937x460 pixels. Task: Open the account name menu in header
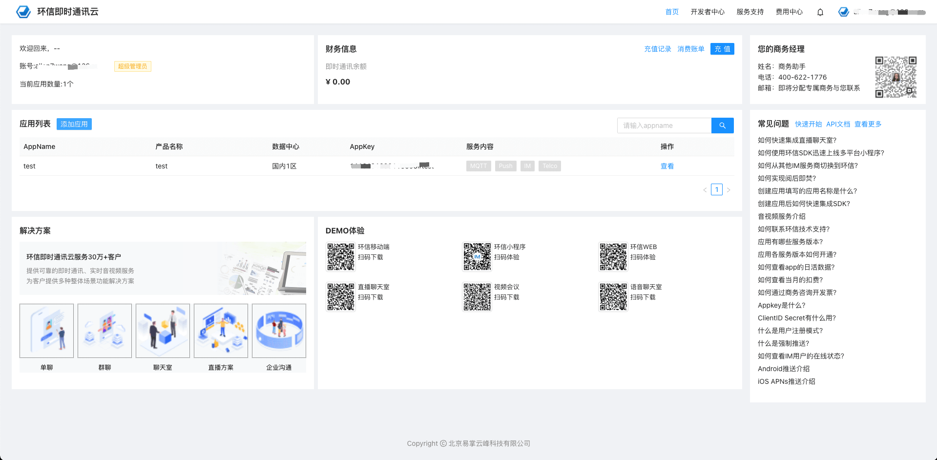[x=890, y=12]
